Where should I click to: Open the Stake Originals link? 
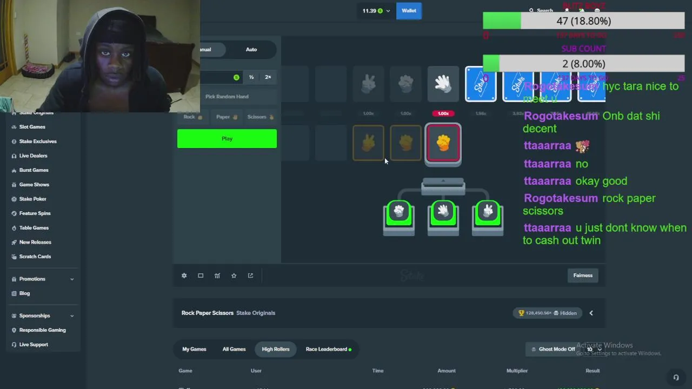(x=256, y=313)
